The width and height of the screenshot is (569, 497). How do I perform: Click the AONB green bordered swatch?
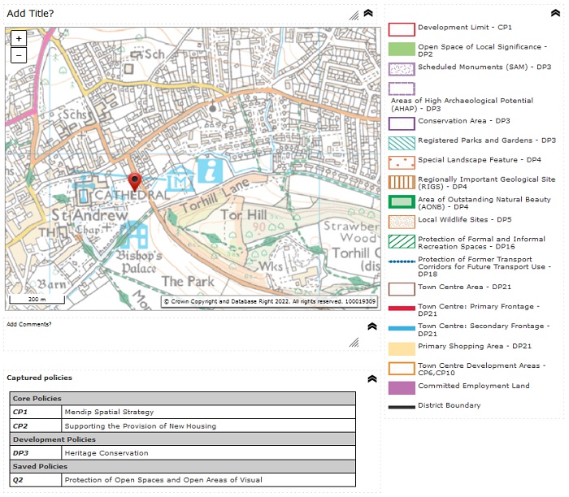point(402,202)
